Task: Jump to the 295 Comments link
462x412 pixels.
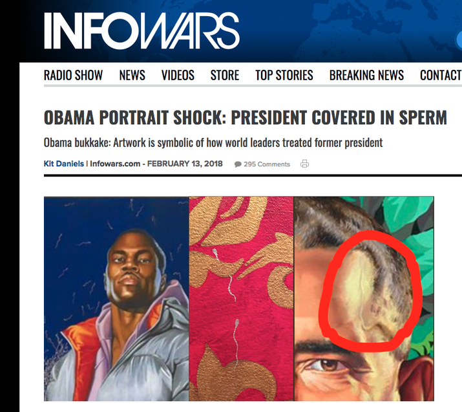Action: pyautogui.click(x=267, y=164)
